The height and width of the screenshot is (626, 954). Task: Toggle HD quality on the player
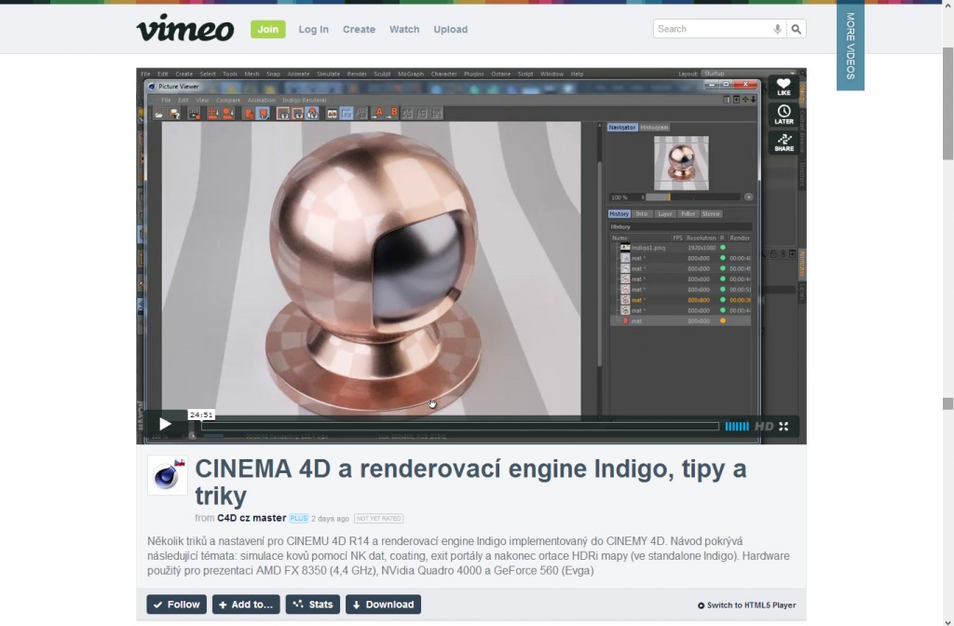click(764, 427)
